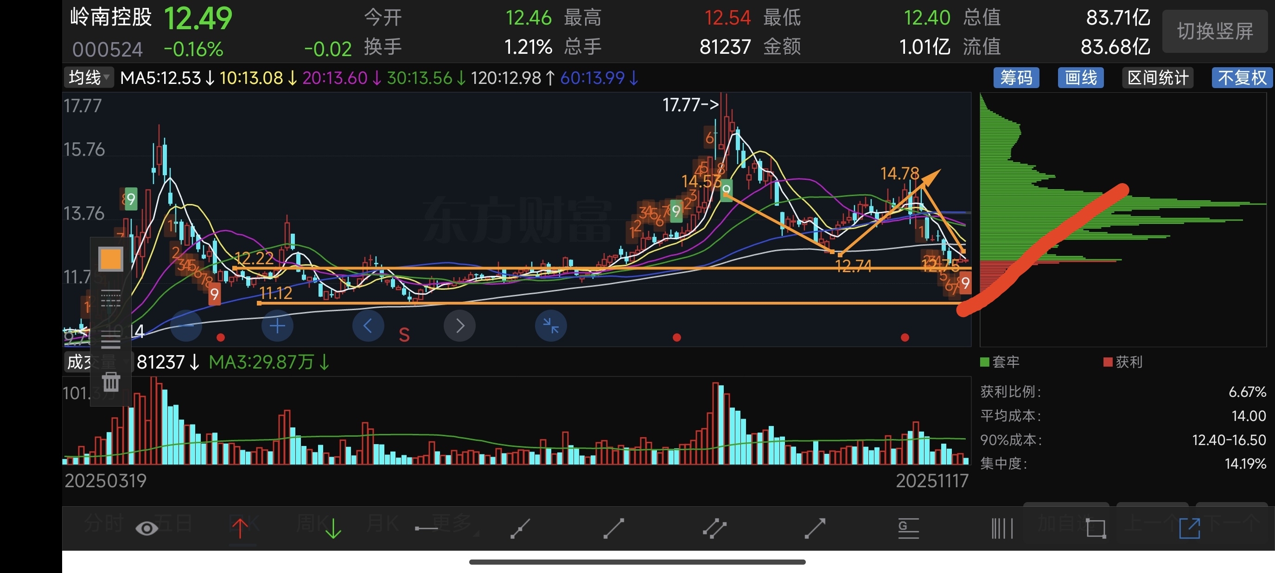Select the arrow line drawing tool
The image size is (1275, 573).
[x=815, y=528]
